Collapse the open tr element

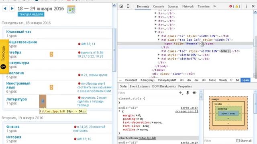155,32
